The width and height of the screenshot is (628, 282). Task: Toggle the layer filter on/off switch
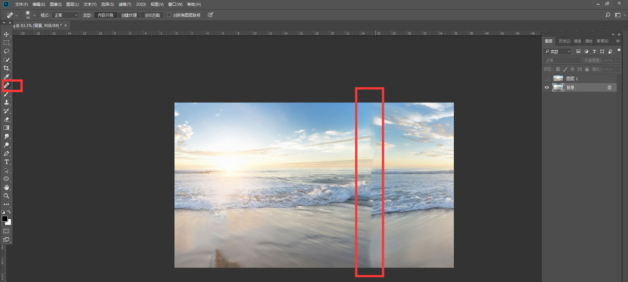pos(618,50)
